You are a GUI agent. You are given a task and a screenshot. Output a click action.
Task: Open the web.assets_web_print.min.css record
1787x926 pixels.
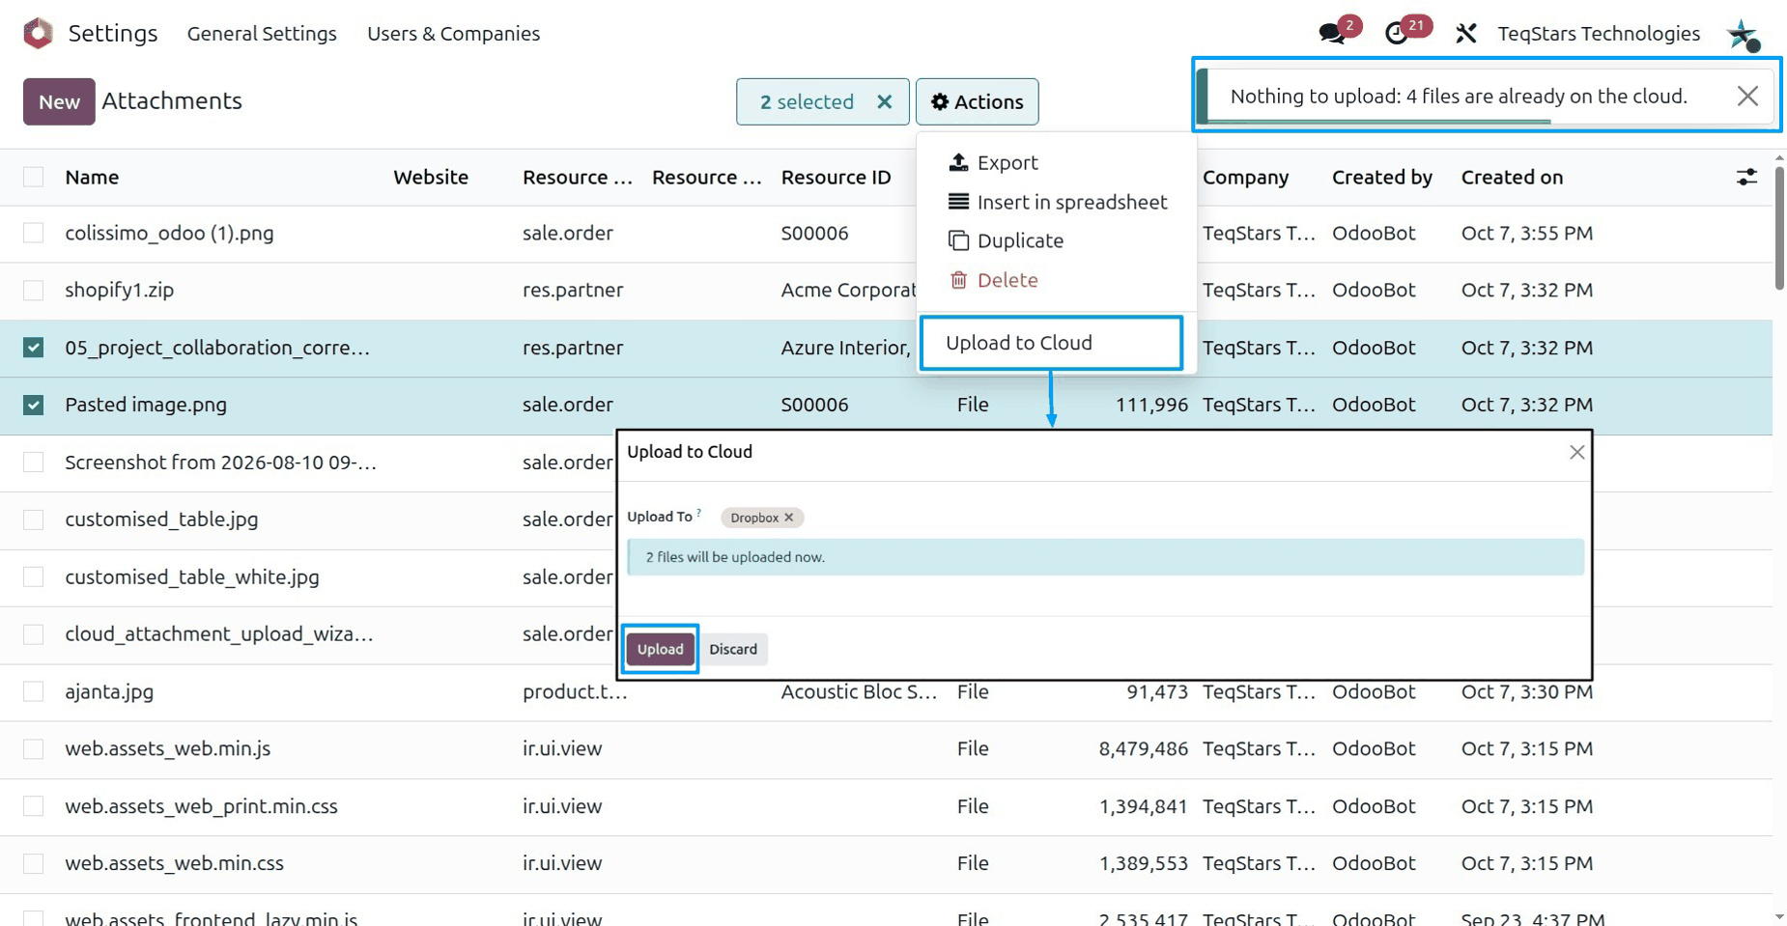point(201,806)
